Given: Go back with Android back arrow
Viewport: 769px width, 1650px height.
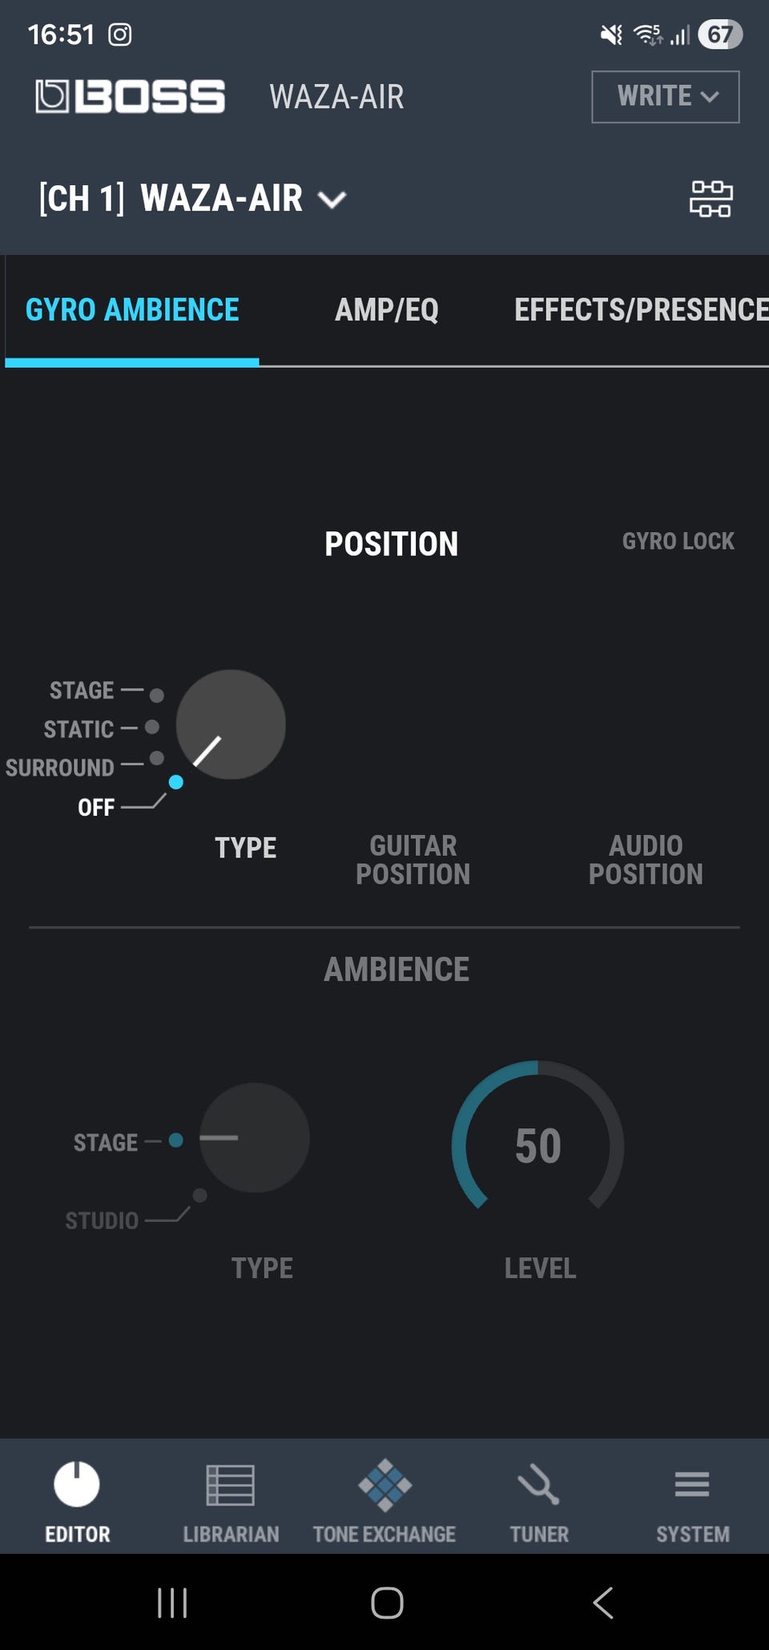Looking at the screenshot, I should 603,1603.
